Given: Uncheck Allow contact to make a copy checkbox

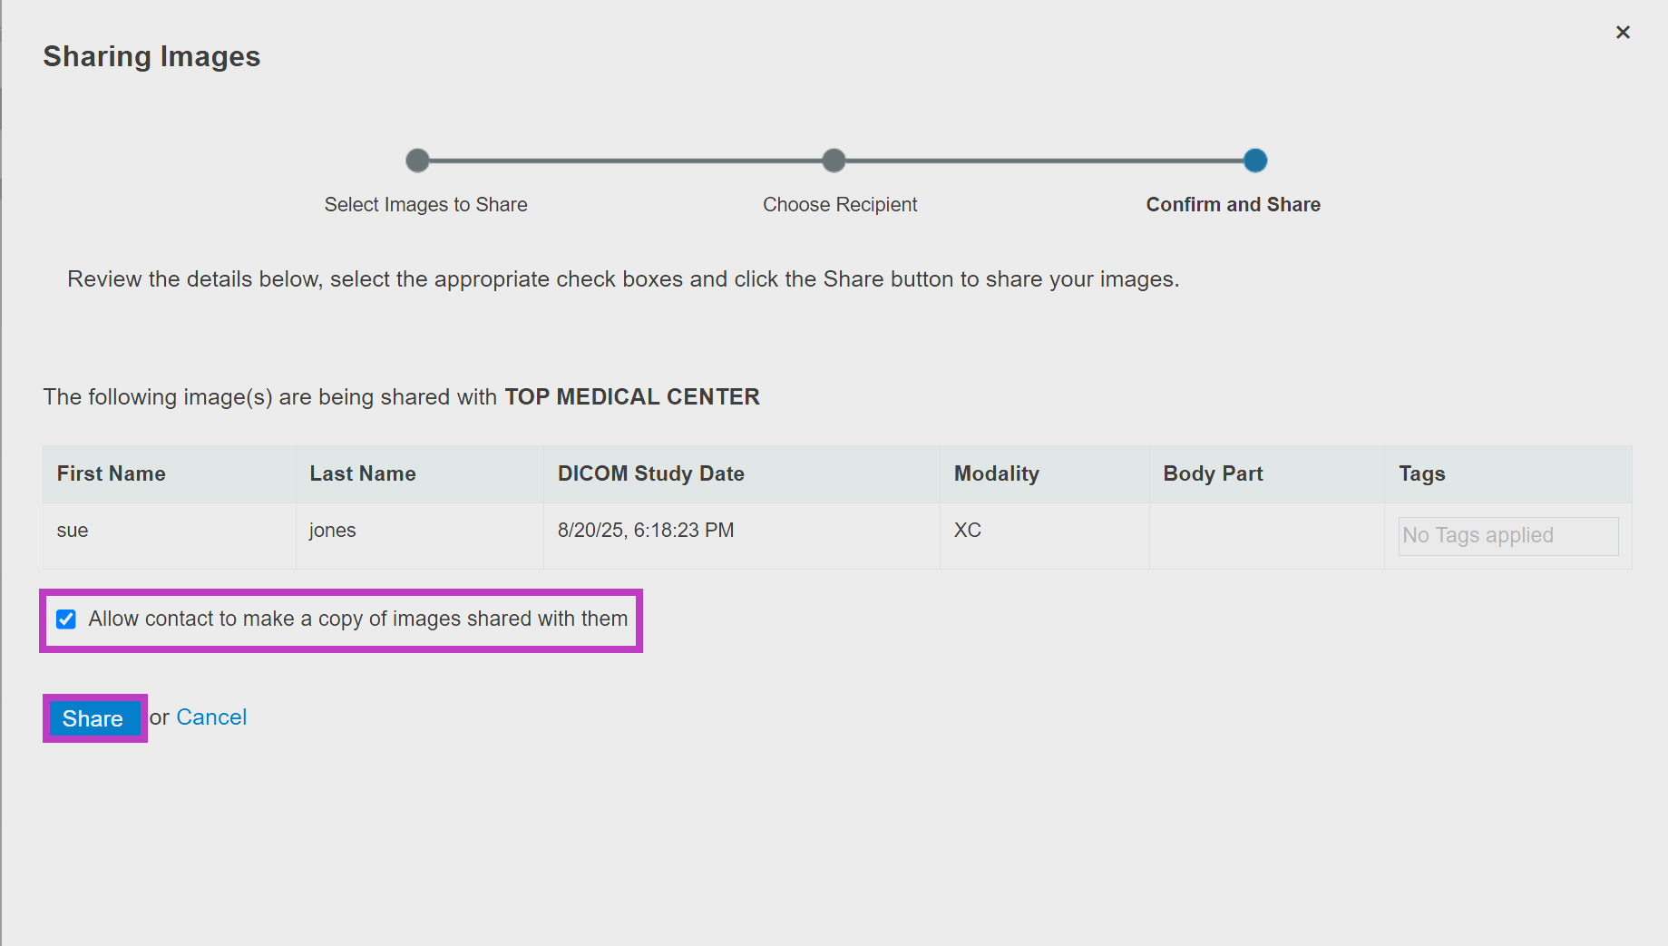Looking at the screenshot, I should (x=66, y=619).
